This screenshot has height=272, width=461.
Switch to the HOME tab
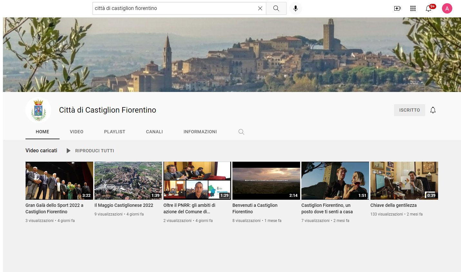pyautogui.click(x=43, y=132)
